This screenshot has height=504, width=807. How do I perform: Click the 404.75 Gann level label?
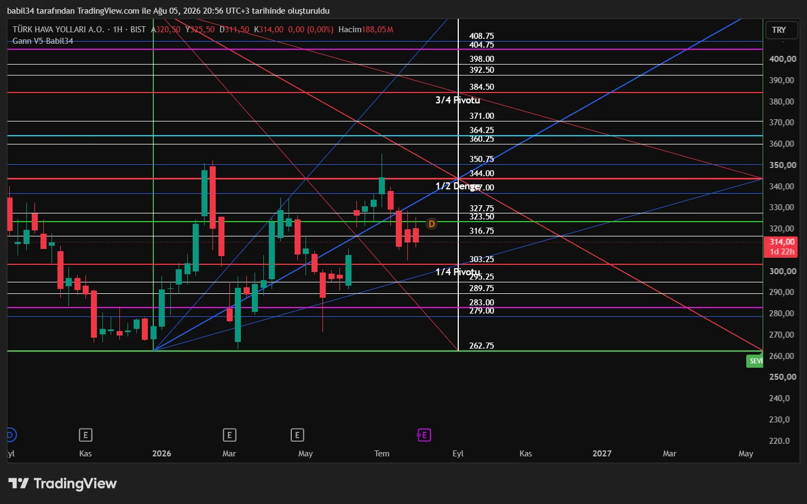[x=482, y=45]
